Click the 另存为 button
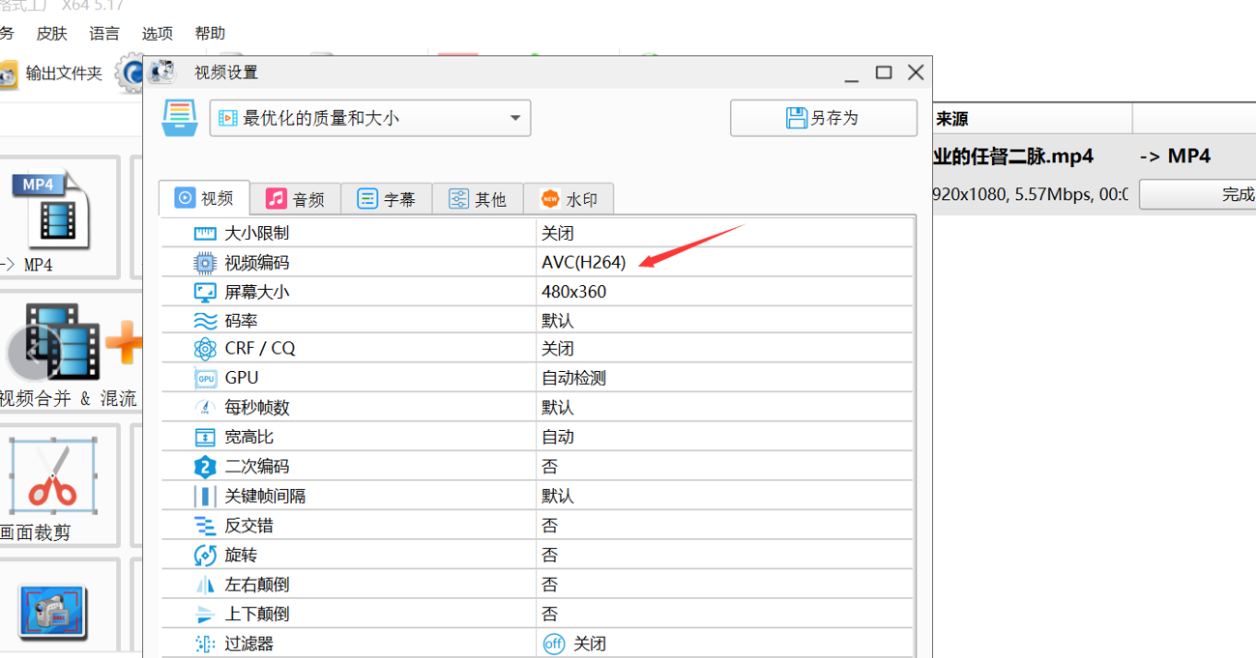 pyautogui.click(x=823, y=118)
